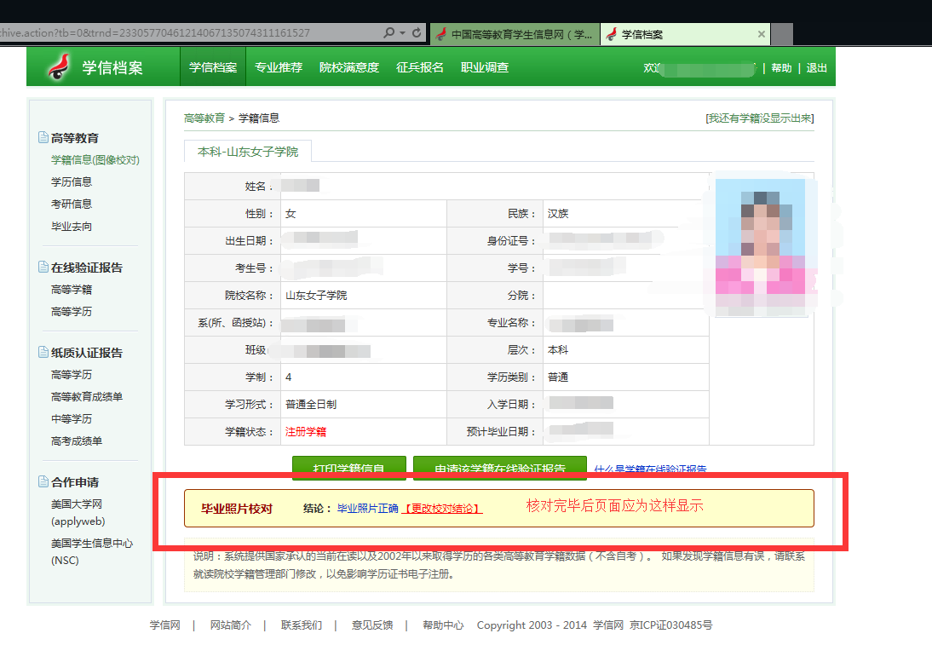Screen dimensions: 932x668
Task: Open 毕业去向 in the sidebar
Action: 72,227
